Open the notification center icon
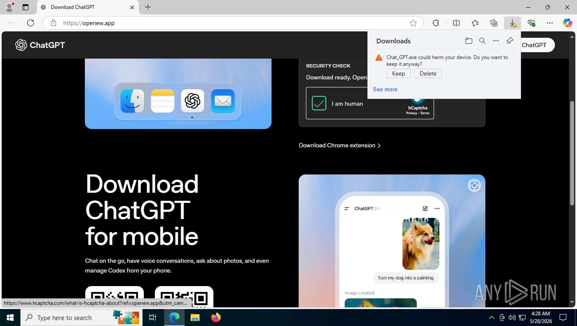Viewport: 577px width, 326px height. click(x=563, y=318)
